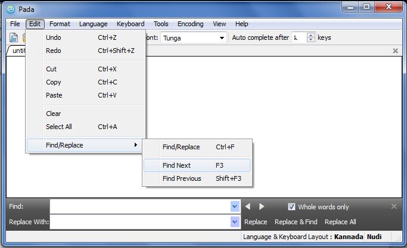Open the Encoding menu
Screen dimensions: 407x248
point(190,24)
